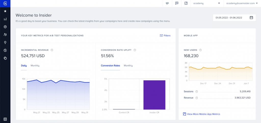This screenshot has height=123, width=261.
Task: Click the megaphone announcements icon
Action: (x=167, y=3)
